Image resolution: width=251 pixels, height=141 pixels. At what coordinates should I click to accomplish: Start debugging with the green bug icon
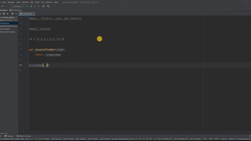[31, 6]
